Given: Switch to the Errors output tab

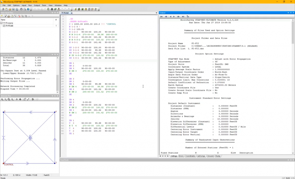Looking at the screenshot, I should click(x=181, y=156).
